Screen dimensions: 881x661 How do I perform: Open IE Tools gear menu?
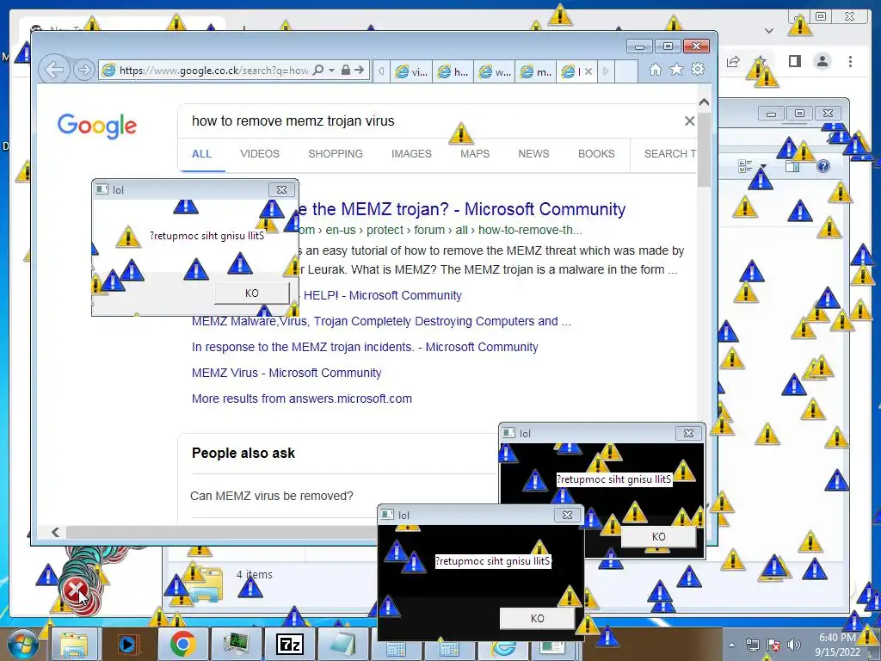[698, 70]
